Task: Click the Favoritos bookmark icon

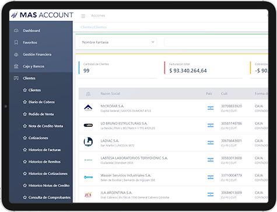Action: (16, 43)
